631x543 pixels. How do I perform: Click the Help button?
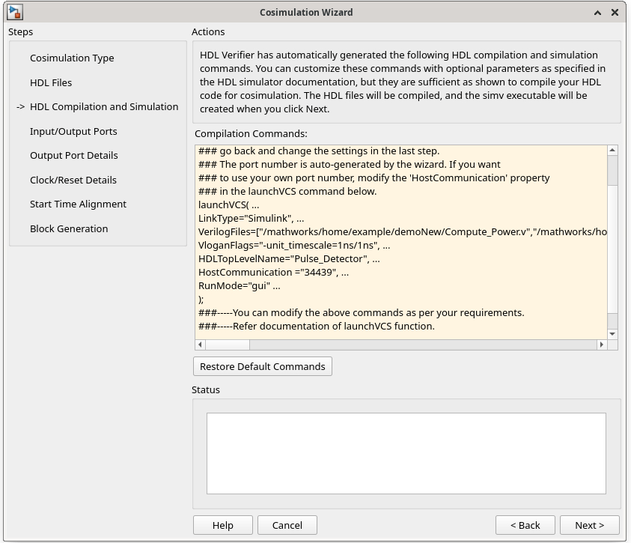point(222,525)
